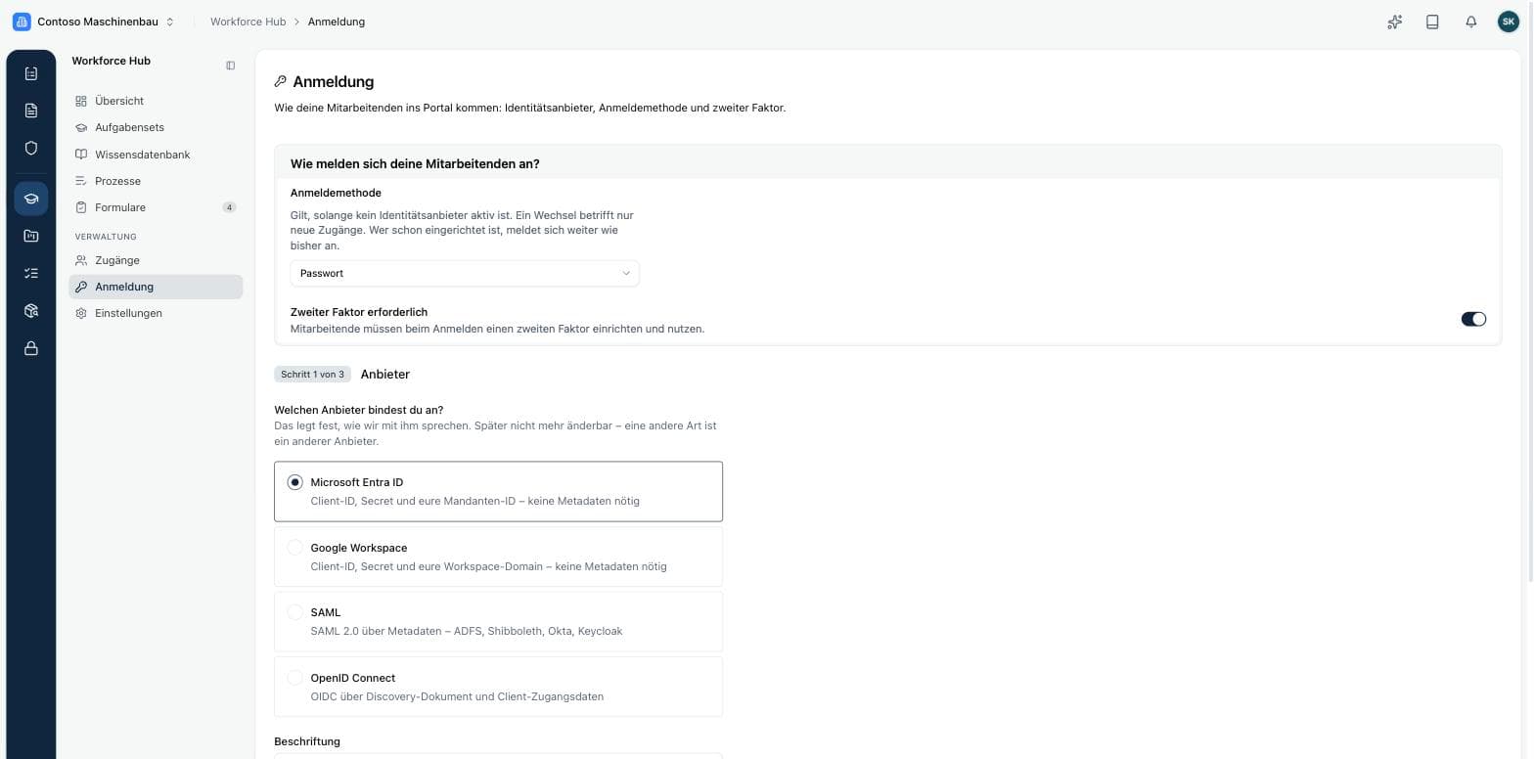The width and height of the screenshot is (1534, 759).
Task: Go to Übersicht in the sidebar
Action: click(x=156, y=101)
